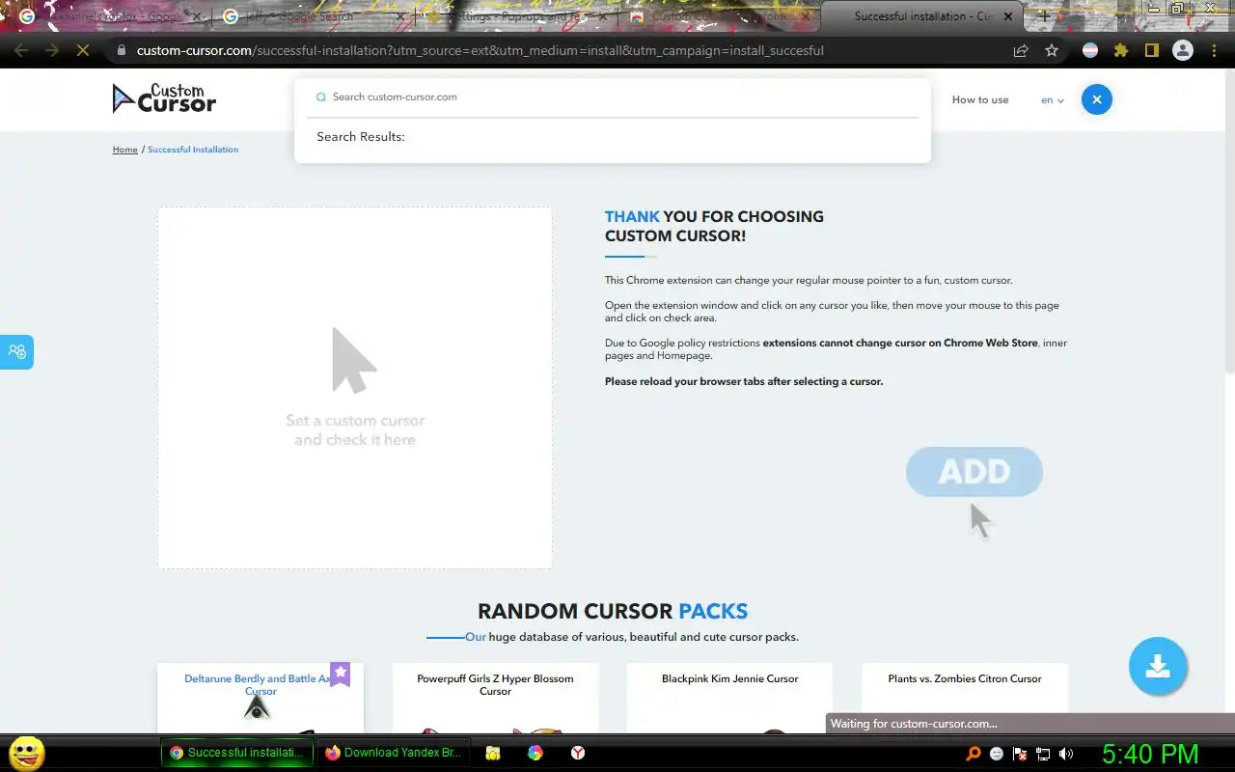Viewport: 1235px width, 772px height.
Task: Click the padlock site info icon
Action: coord(121,50)
